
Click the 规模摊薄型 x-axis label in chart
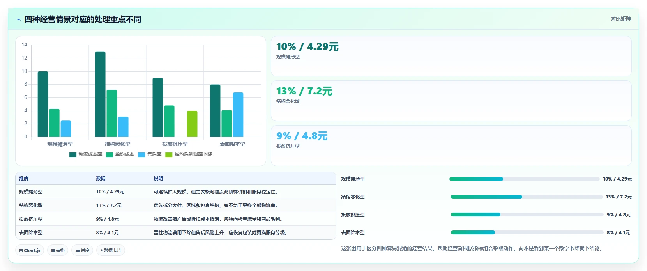60,144
